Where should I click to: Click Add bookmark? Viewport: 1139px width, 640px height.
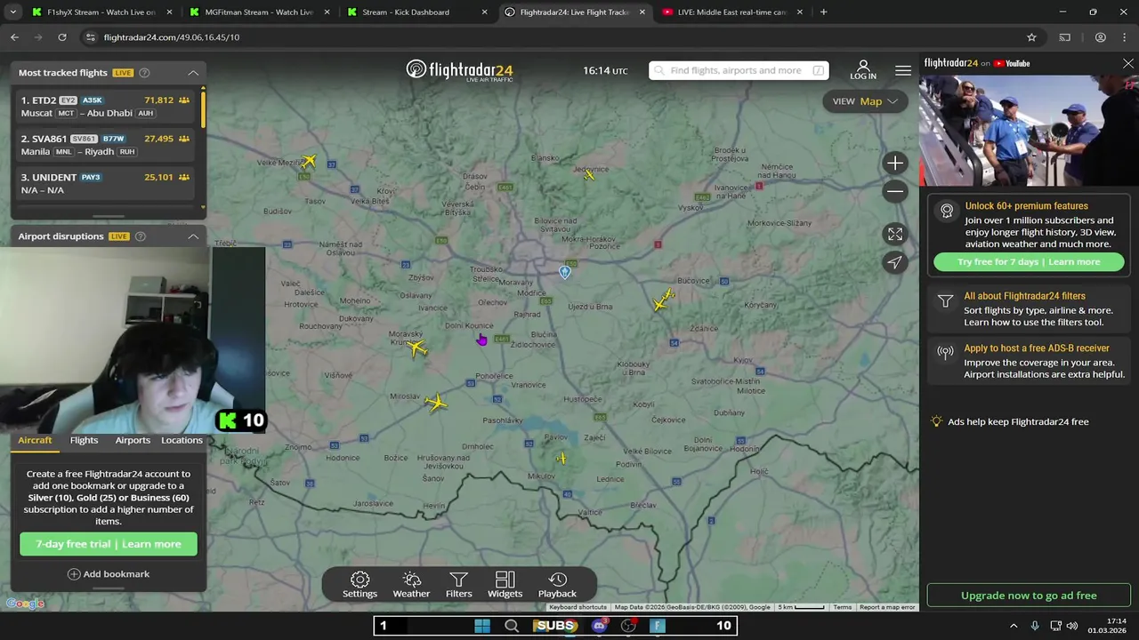pos(109,574)
